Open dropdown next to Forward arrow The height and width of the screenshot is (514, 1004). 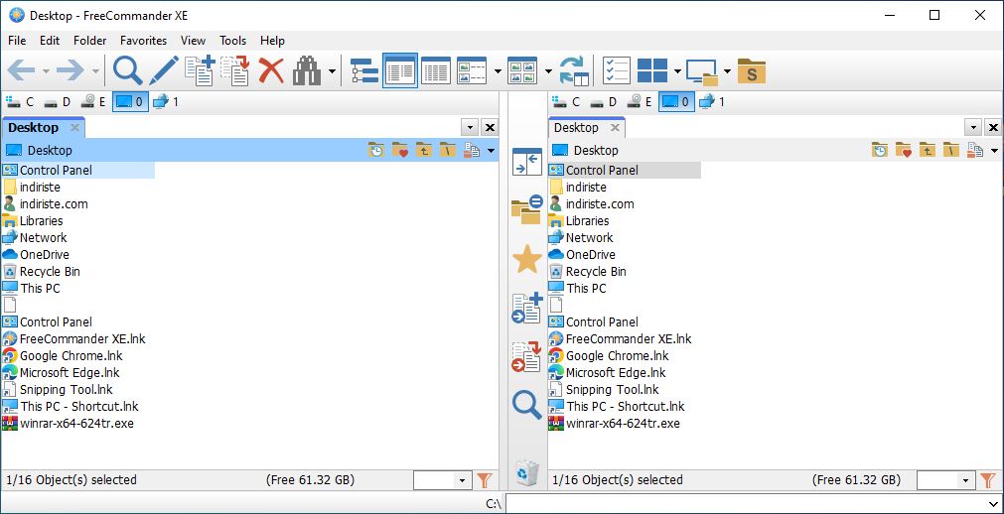95,71
